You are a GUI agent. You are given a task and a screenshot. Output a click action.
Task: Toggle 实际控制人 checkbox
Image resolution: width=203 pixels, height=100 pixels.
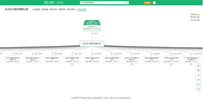tap(198, 15)
